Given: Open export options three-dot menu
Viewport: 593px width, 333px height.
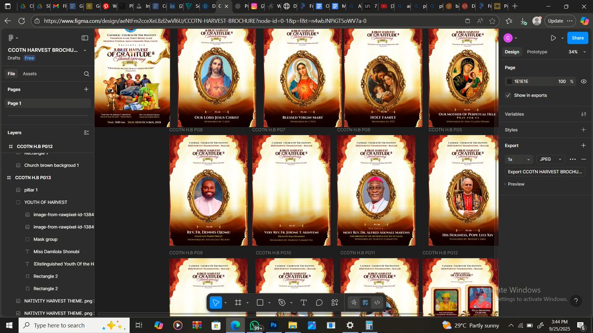Looking at the screenshot, I should pos(573,159).
